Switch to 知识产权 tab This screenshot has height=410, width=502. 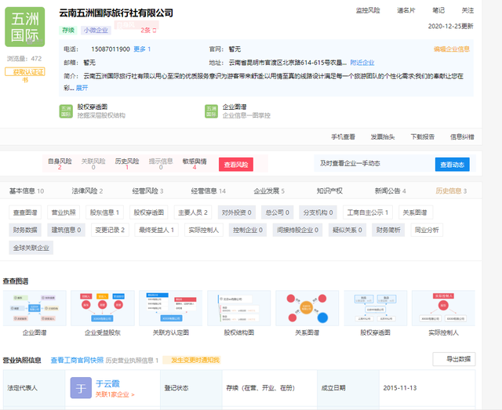click(329, 191)
